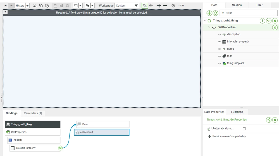Zoom in with the plus icon
The width and height of the screenshot is (279, 156).
159,6
